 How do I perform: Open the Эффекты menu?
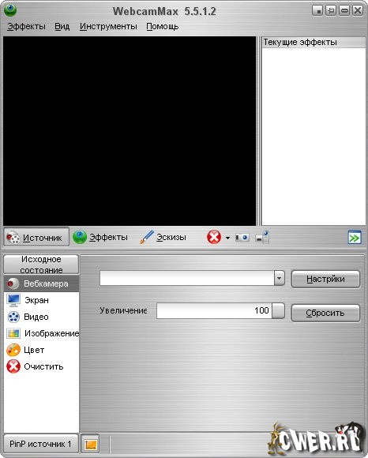26,26
